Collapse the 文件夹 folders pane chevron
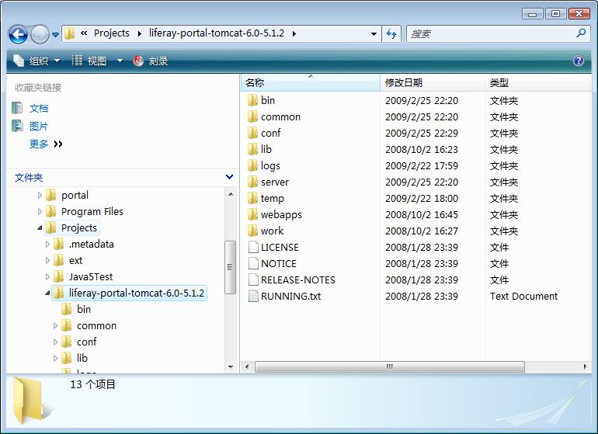Image resolution: width=598 pixels, height=434 pixels. [x=229, y=177]
